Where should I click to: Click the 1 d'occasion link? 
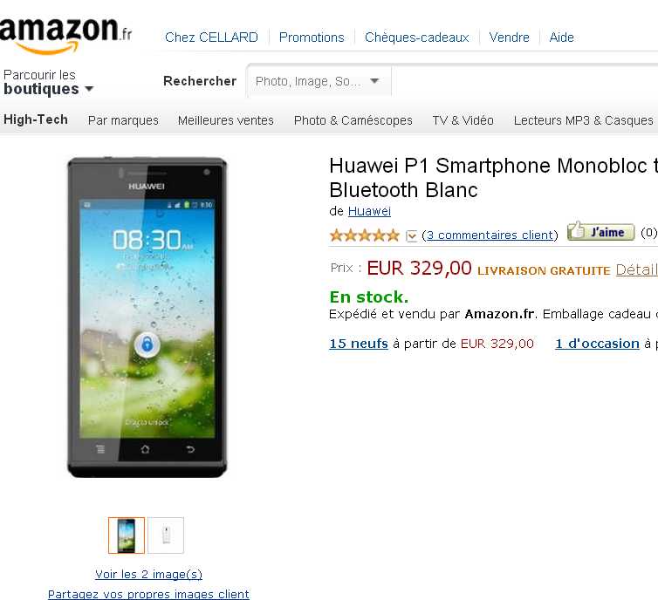pyautogui.click(x=597, y=344)
